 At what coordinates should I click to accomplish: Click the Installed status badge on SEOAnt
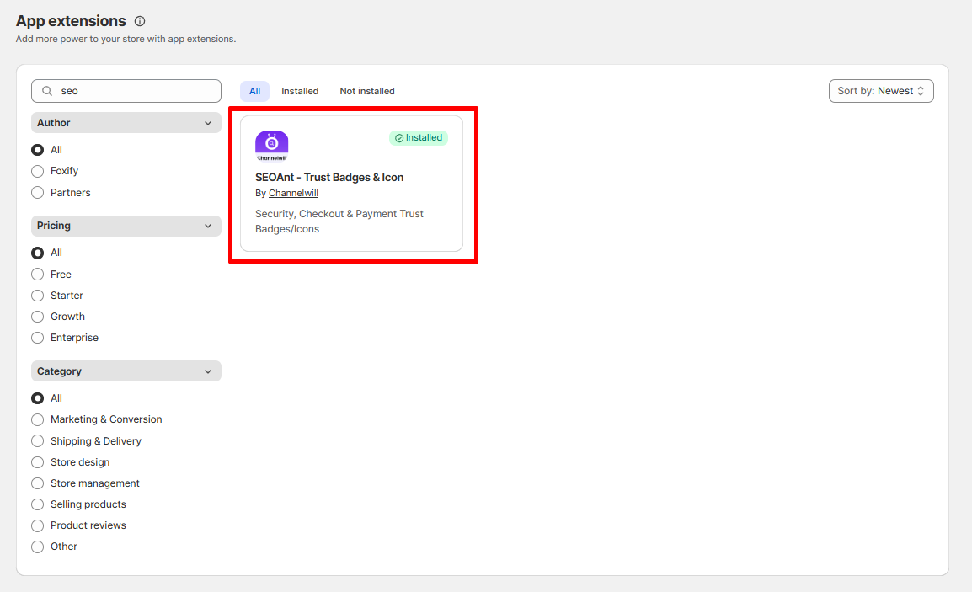[419, 137]
